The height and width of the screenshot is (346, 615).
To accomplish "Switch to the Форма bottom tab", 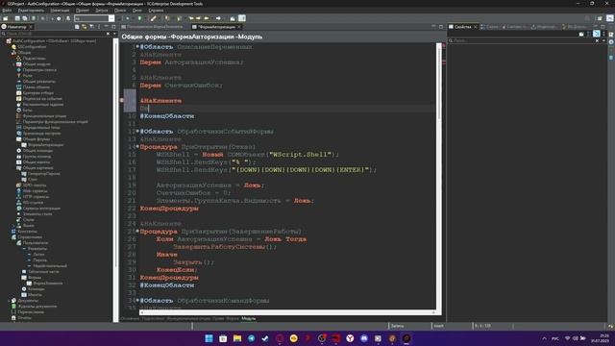I will pyautogui.click(x=233, y=318).
